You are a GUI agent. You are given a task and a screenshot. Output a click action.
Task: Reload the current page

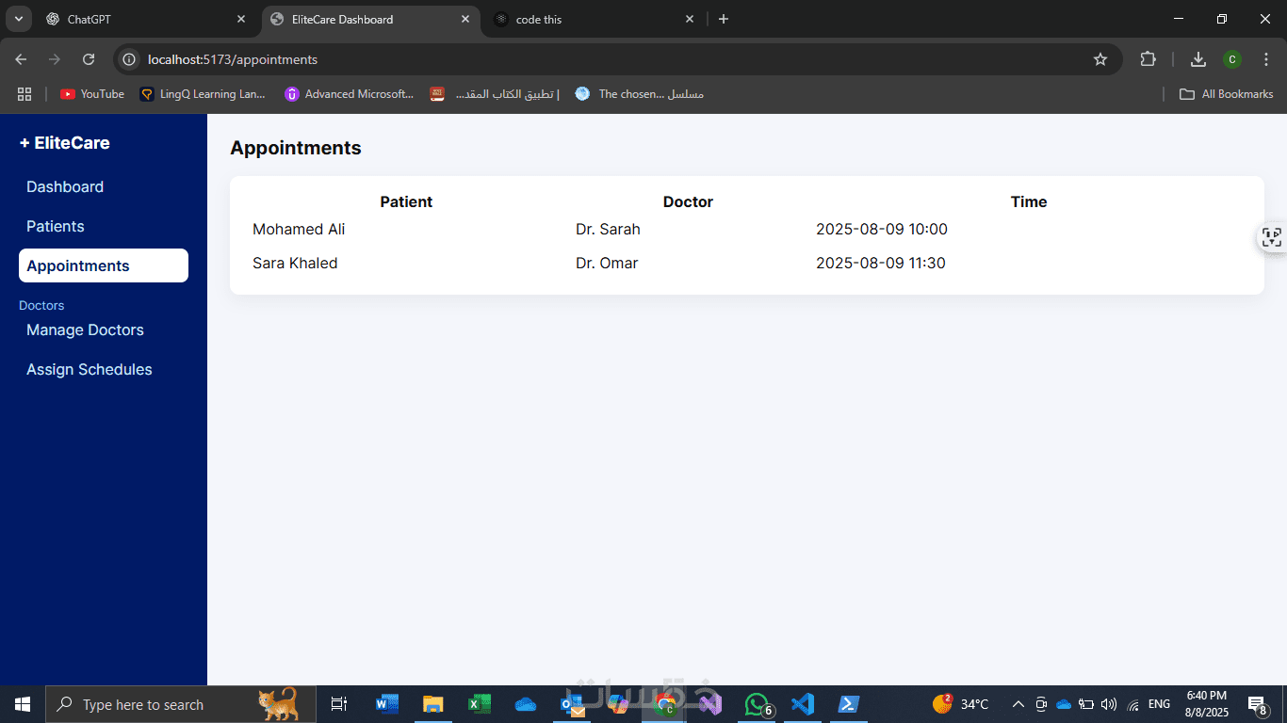click(89, 59)
